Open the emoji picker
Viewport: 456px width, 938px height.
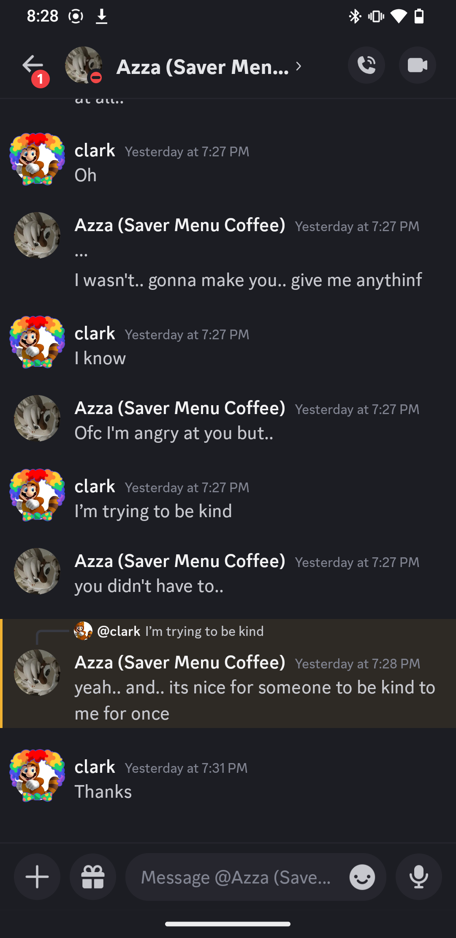coord(362,877)
